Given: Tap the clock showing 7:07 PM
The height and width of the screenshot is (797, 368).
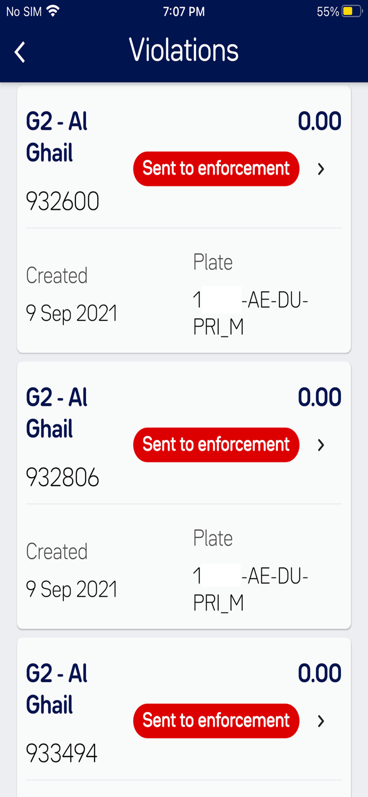Looking at the screenshot, I should (184, 10).
